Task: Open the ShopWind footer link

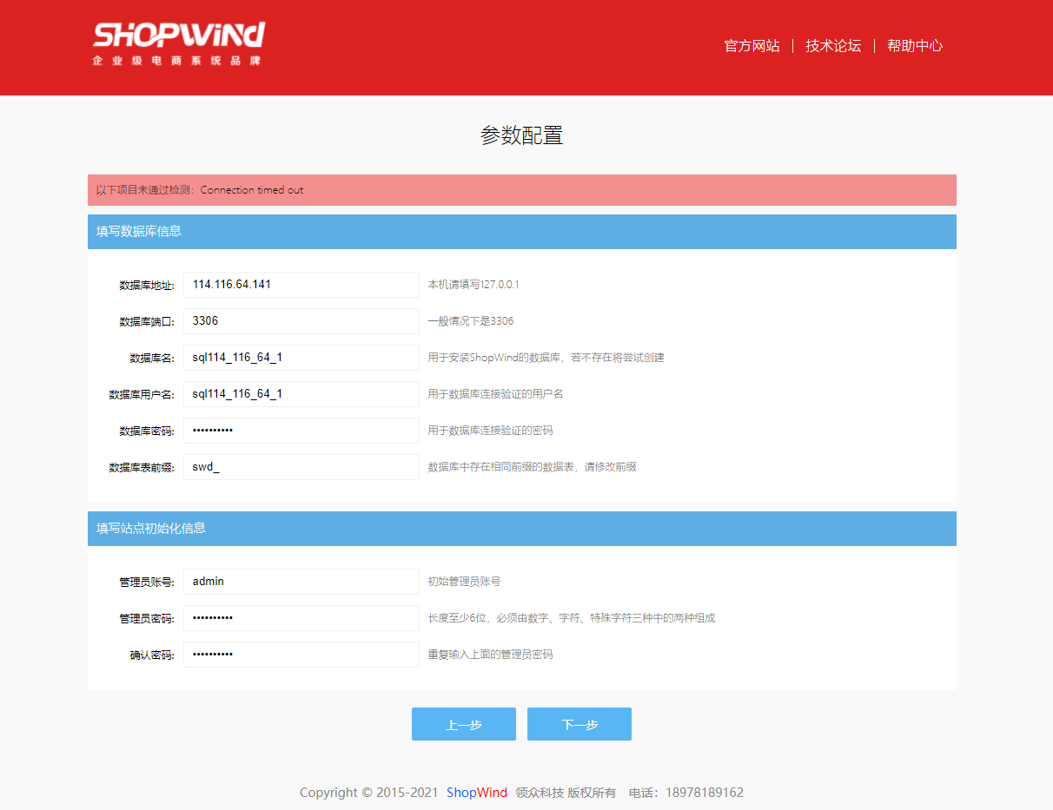Action: (x=477, y=793)
